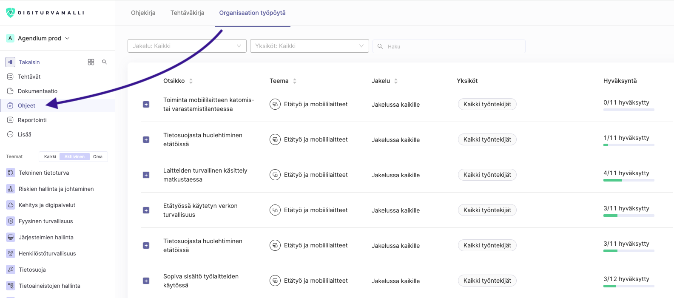Expand the Sopiva sisältö työlaitteiden row

click(x=146, y=281)
